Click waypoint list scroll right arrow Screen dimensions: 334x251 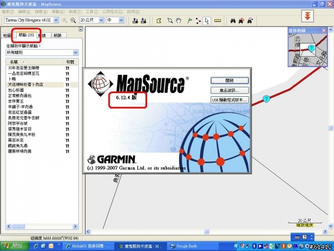click(75, 226)
